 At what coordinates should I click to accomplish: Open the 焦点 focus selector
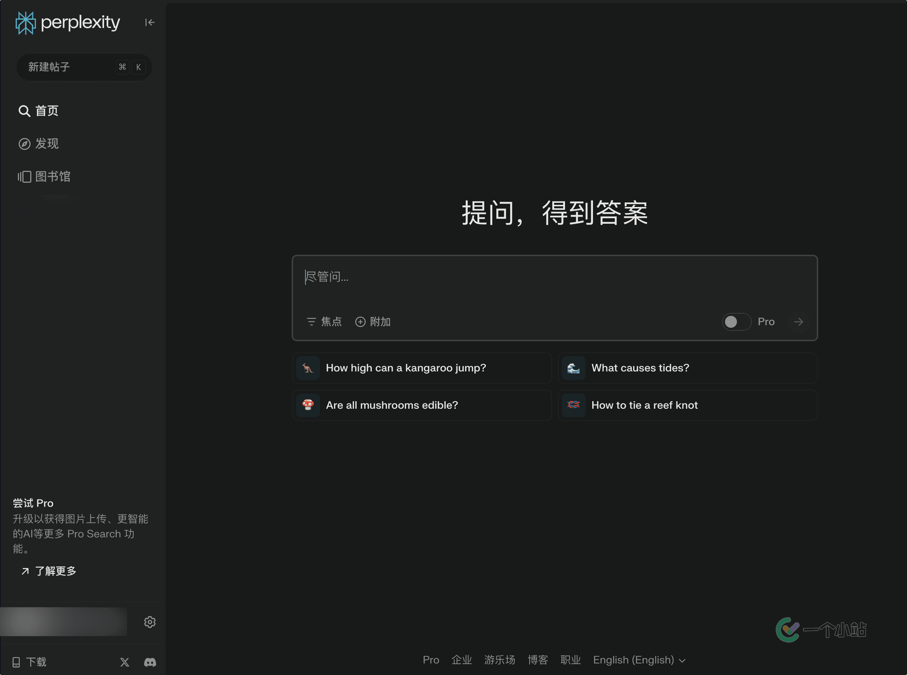(324, 322)
